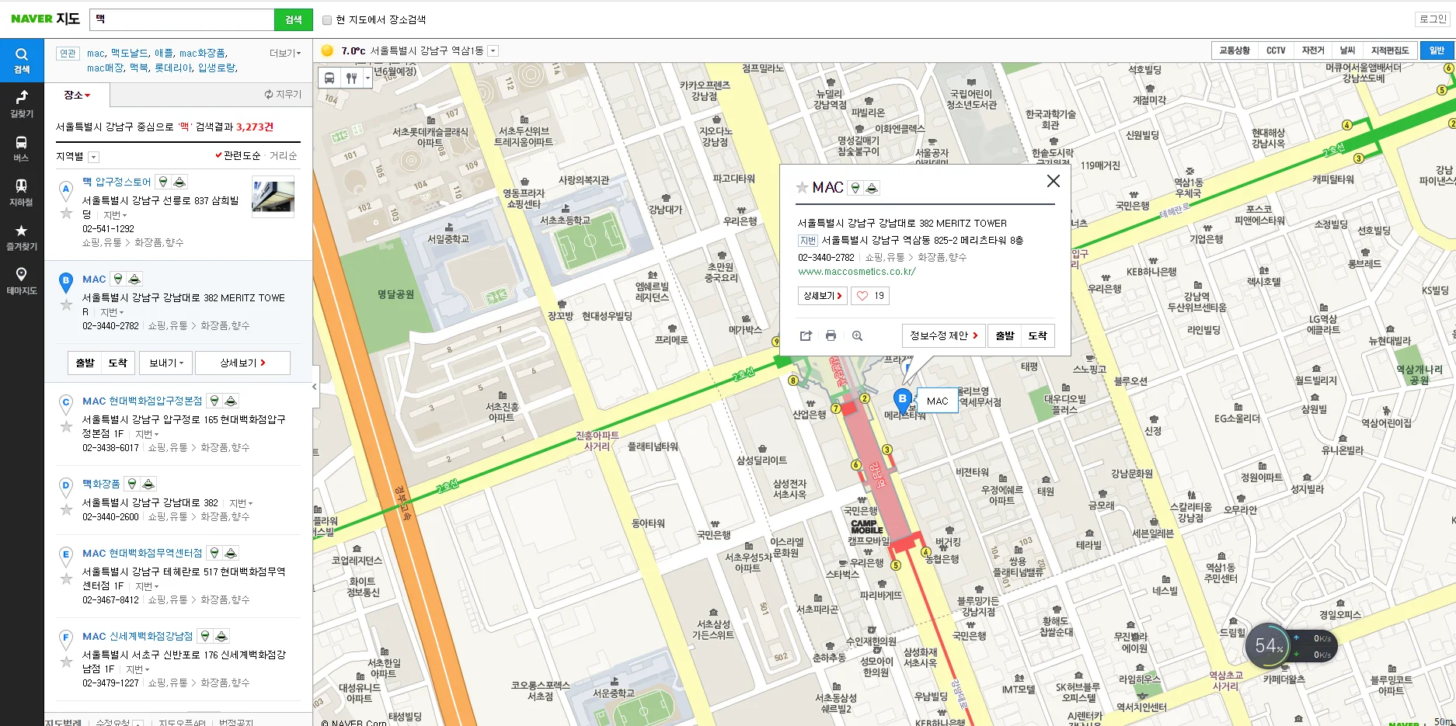1456x726 pixels.
Task: Select the 일반 map tab
Action: [1437, 50]
